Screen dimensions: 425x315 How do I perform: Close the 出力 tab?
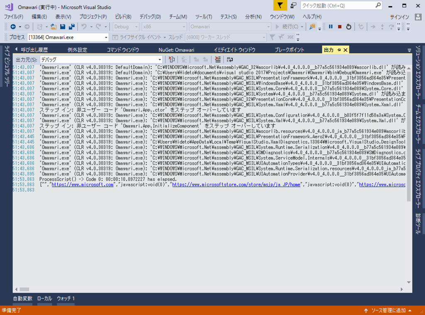click(x=345, y=50)
